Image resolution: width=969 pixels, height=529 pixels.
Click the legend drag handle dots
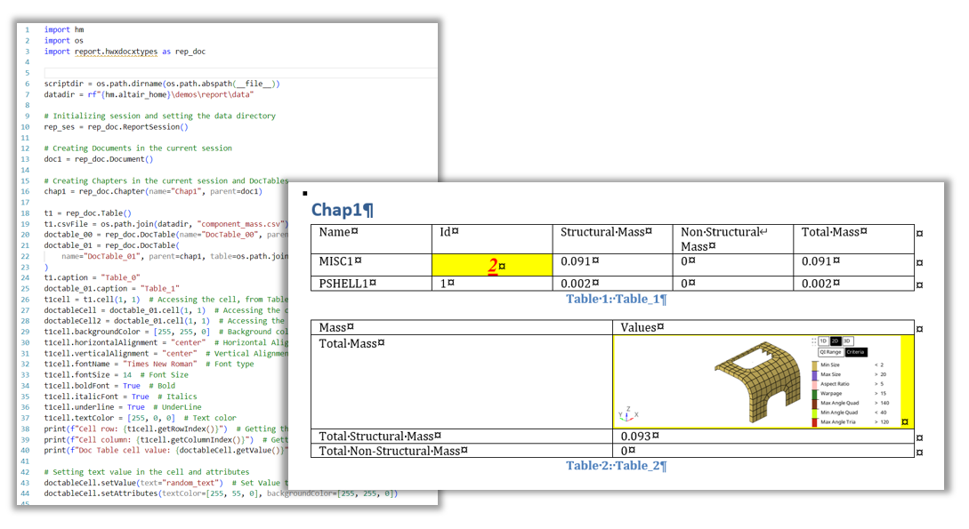pos(813,341)
